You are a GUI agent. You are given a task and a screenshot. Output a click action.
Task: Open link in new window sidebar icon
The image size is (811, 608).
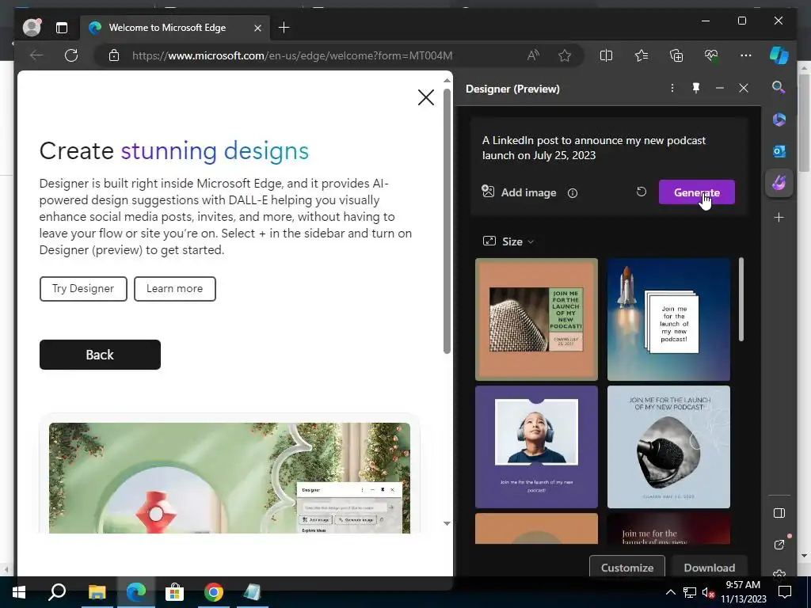779,545
